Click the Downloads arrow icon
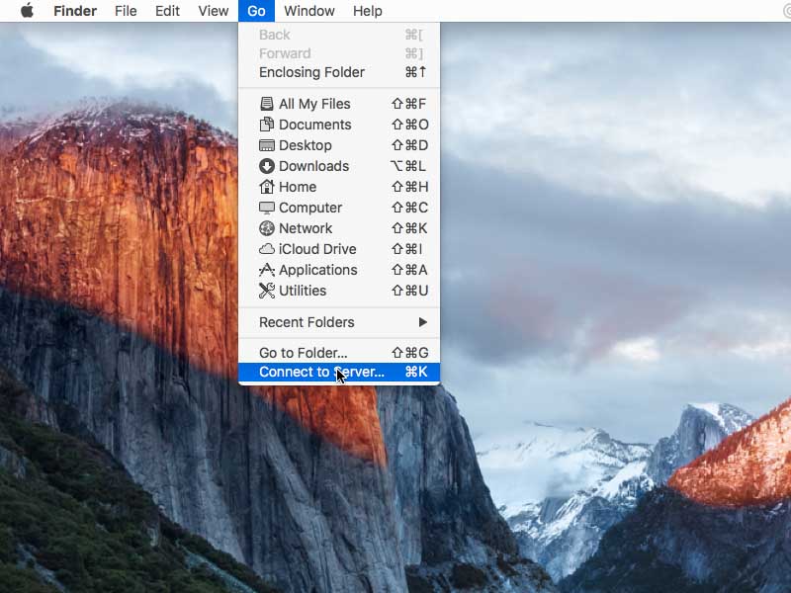The image size is (791, 593). point(266,166)
